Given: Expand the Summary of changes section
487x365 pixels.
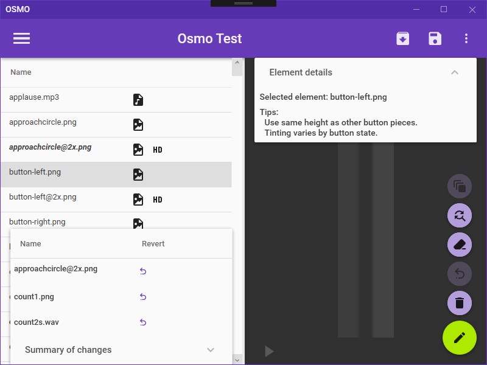Looking at the screenshot, I should tap(211, 350).
